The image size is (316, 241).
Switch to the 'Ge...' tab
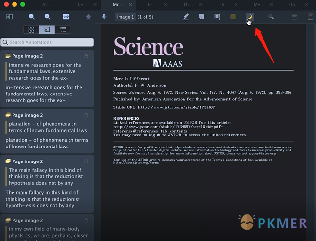82,5
